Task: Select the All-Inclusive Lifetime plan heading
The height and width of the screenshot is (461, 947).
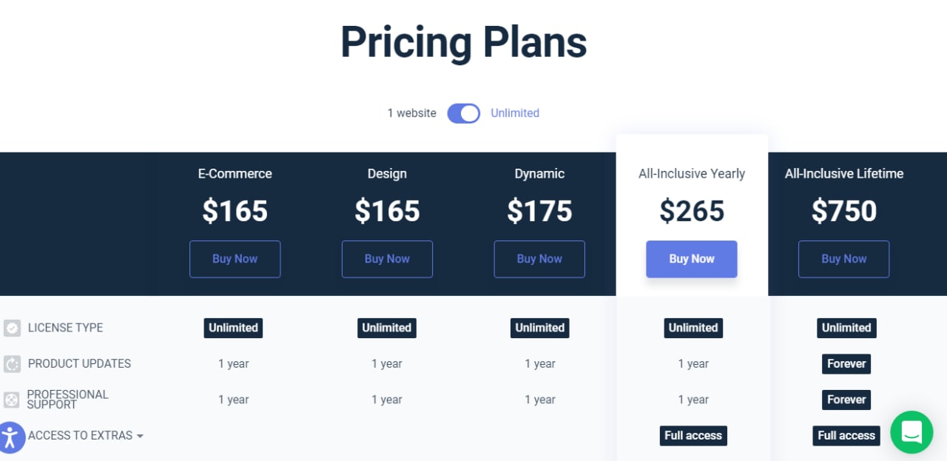Action: click(844, 174)
